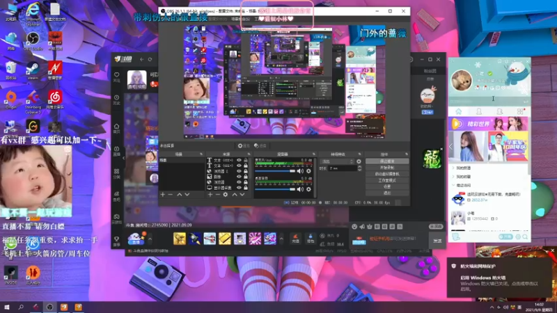
Task: Open source properties gear in OBS
Action: point(225,195)
